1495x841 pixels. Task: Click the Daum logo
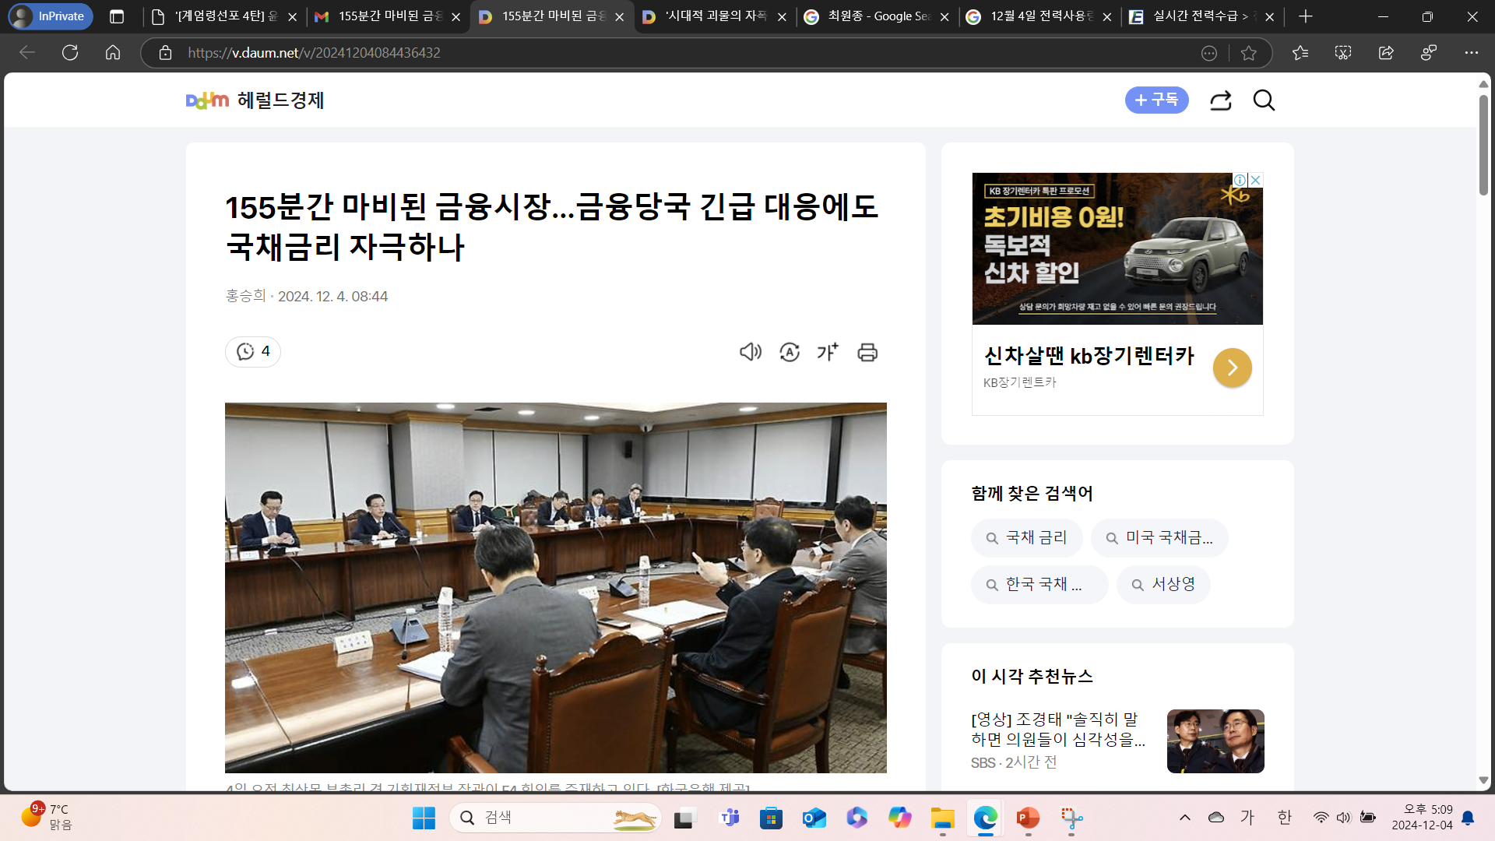click(x=207, y=100)
